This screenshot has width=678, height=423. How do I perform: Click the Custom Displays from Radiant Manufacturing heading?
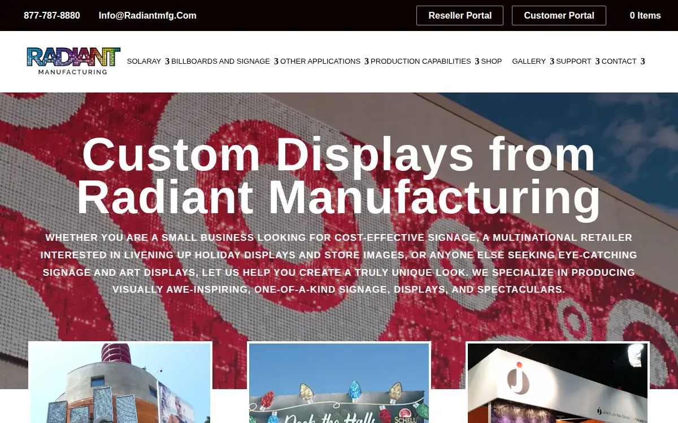pyautogui.click(x=339, y=176)
